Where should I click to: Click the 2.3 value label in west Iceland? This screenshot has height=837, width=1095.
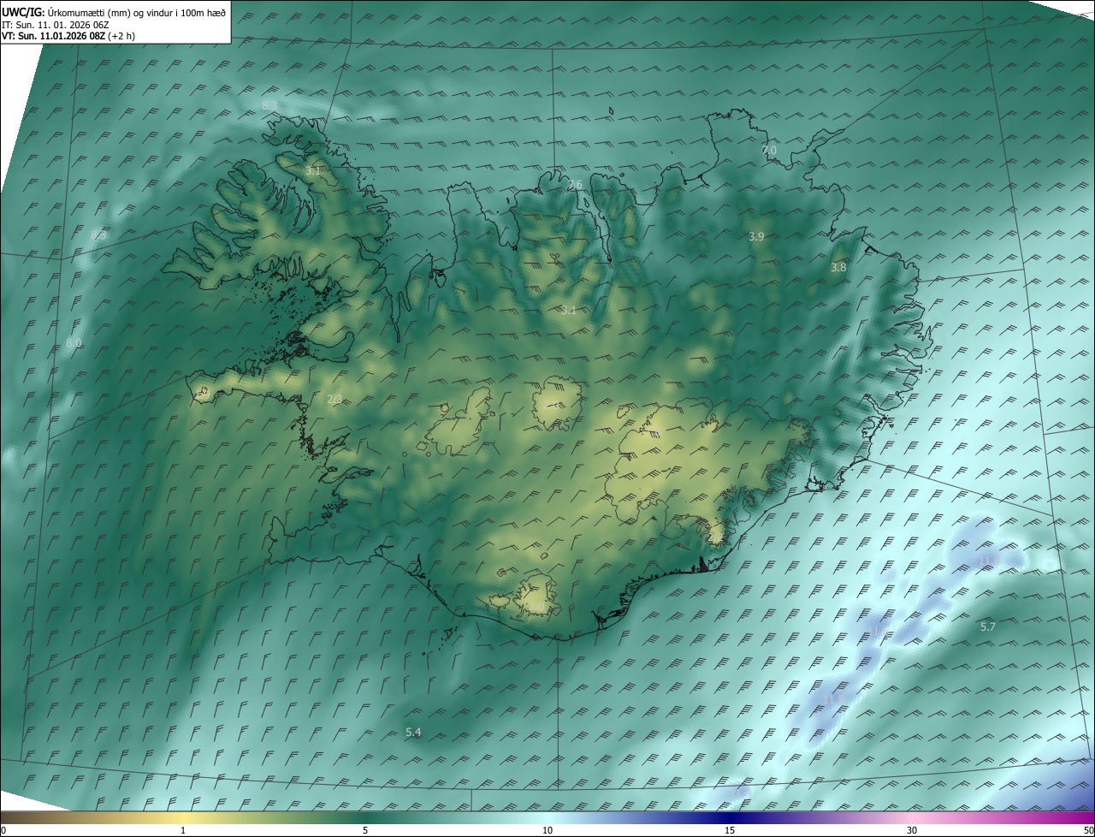334,399
